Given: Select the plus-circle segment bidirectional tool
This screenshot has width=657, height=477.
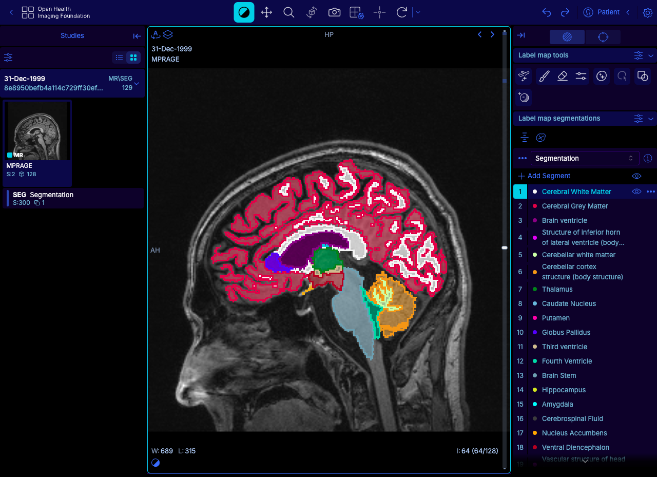Looking at the screenshot, I should (524, 97).
